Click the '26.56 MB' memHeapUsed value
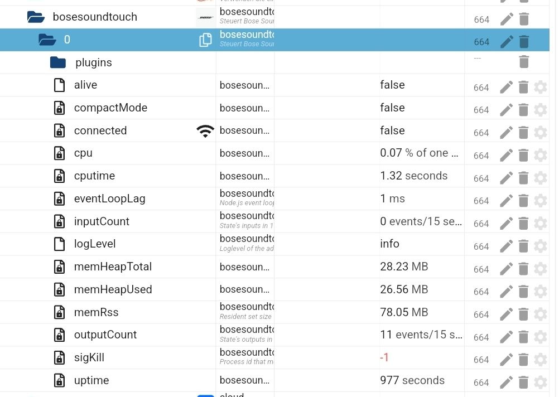559x397 pixels. click(404, 289)
